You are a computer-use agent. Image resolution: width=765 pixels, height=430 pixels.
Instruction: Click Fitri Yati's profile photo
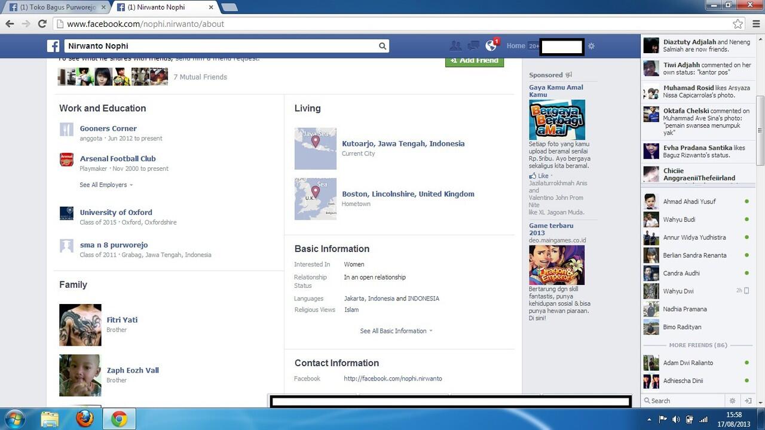pos(80,325)
